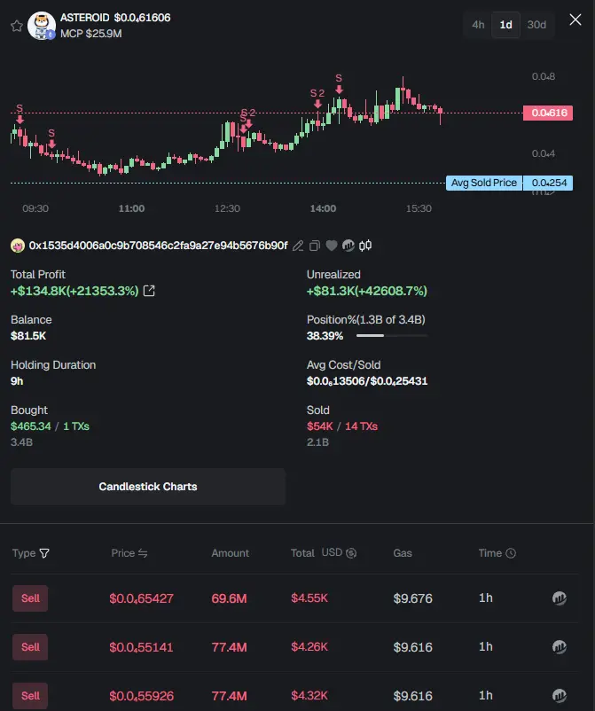
Task: Click the Amount column header
Action: click(x=230, y=553)
